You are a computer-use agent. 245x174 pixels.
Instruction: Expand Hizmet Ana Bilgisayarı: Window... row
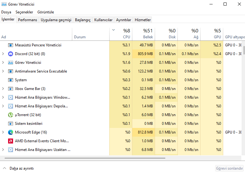point(3,97)
